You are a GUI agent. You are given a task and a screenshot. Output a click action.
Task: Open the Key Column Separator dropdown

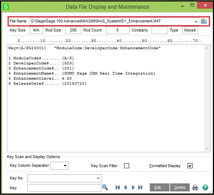pos(65,166)
